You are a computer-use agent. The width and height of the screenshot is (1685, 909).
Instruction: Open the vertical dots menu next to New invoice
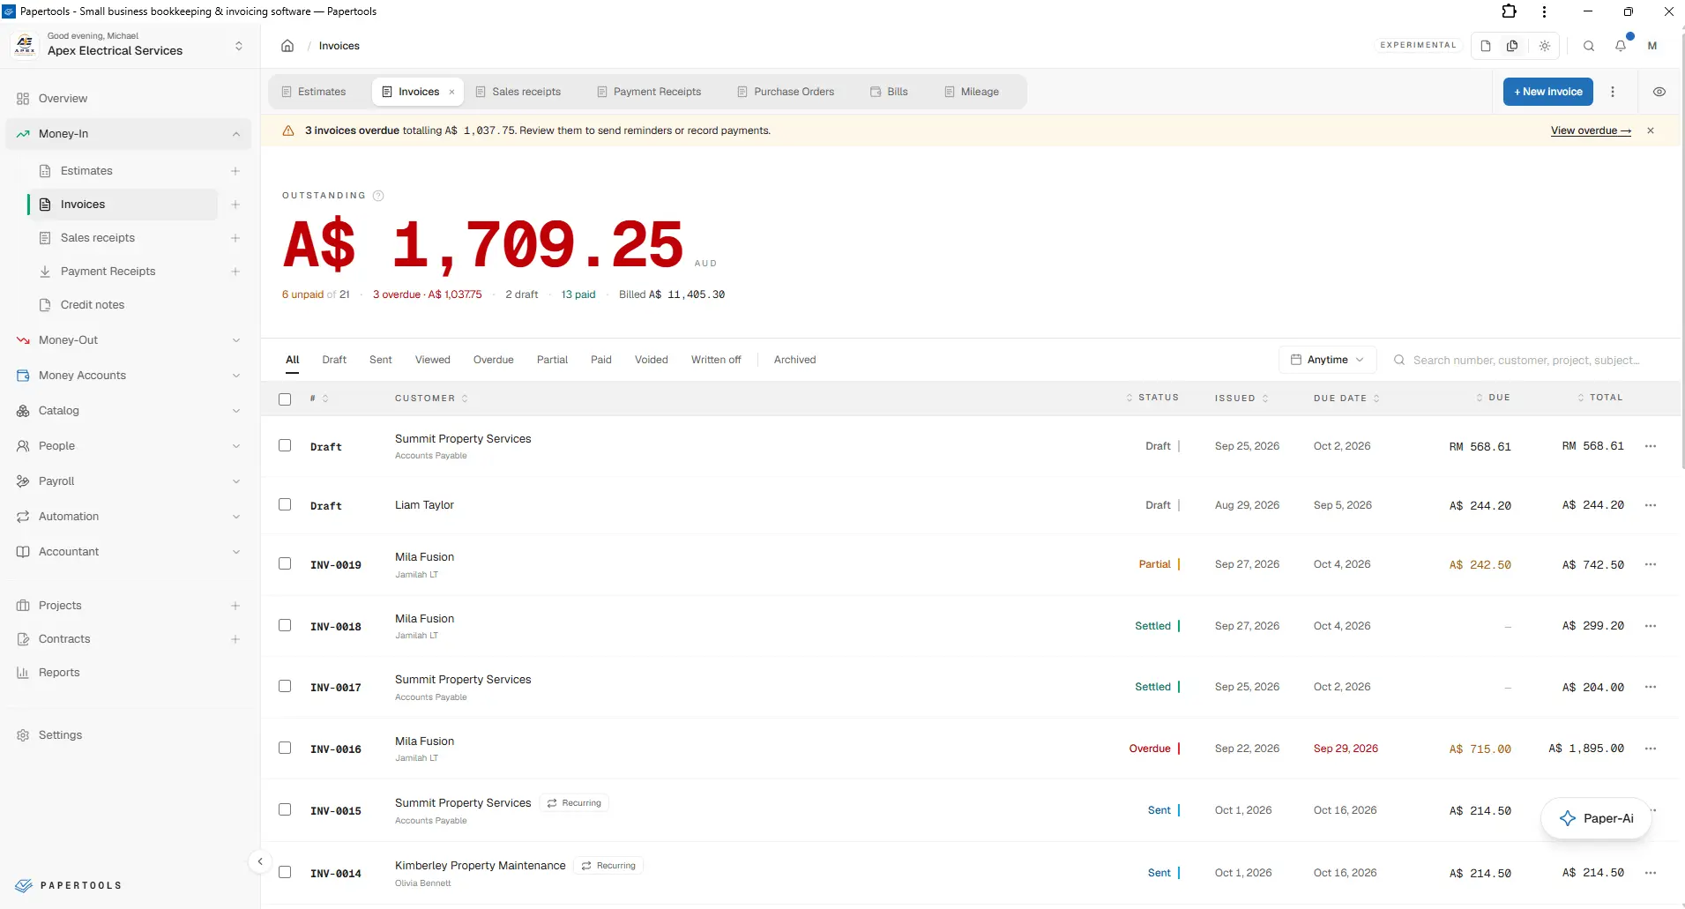pos(1613,92)
